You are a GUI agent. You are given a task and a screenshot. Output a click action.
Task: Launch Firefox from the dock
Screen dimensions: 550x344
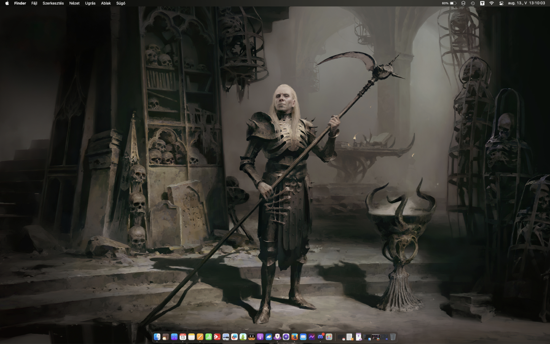[295, 337]
